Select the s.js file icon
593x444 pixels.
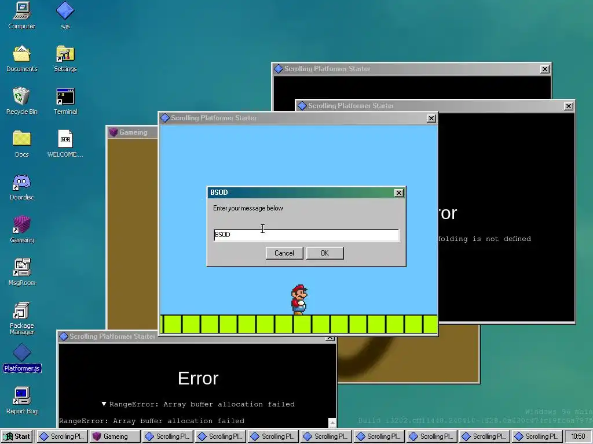[x=65, y=15]
